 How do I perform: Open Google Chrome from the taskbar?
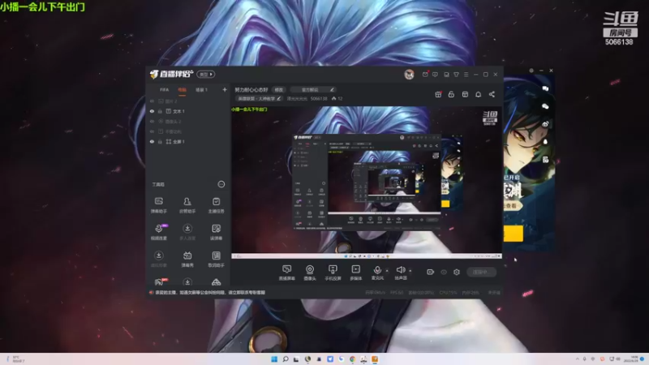352,359
